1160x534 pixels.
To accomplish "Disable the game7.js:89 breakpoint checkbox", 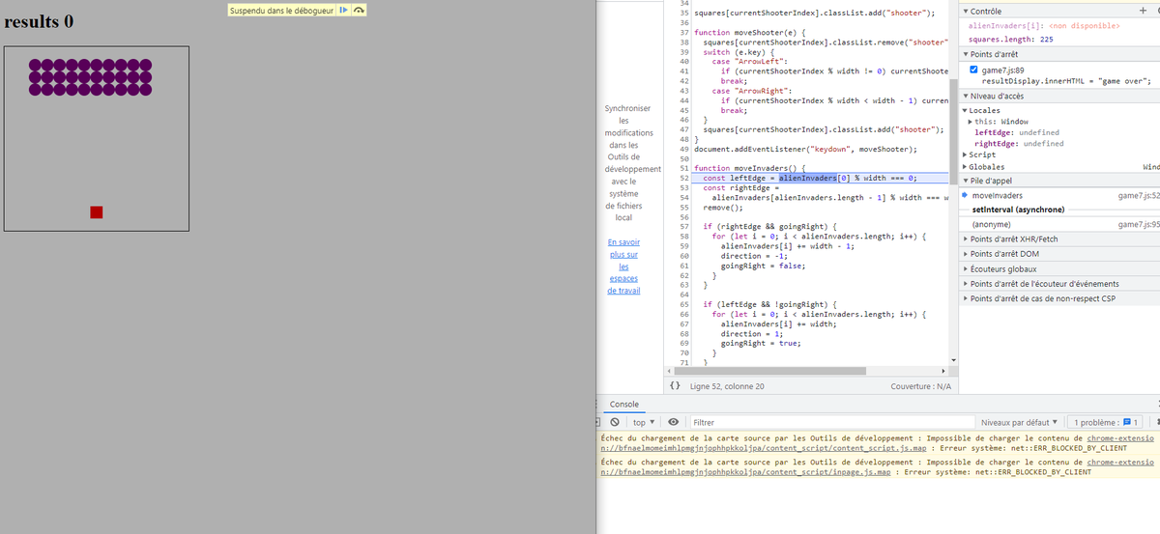I will 973,70.
